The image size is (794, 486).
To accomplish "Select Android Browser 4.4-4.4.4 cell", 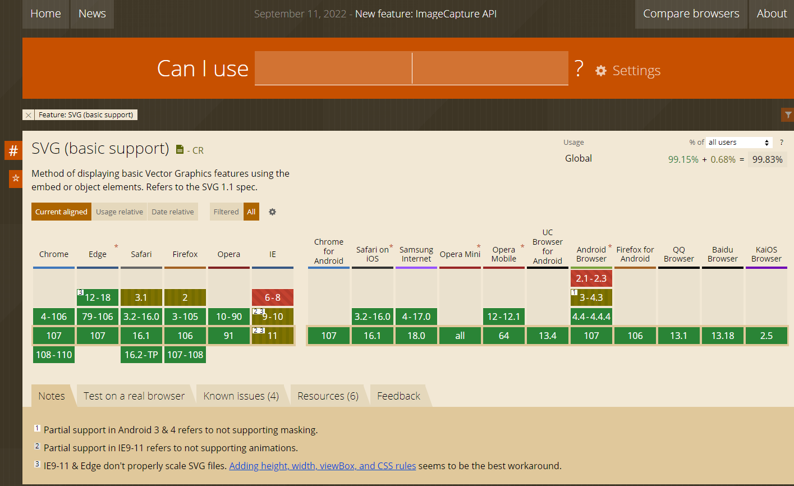I will 591,317.
